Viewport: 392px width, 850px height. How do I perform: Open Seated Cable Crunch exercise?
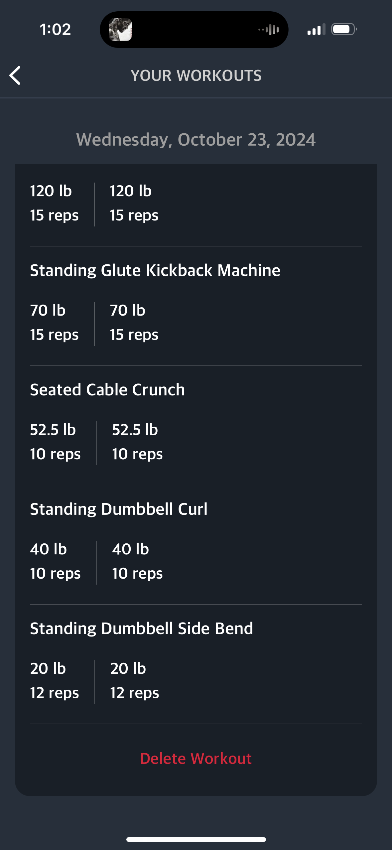click(107, 390)
